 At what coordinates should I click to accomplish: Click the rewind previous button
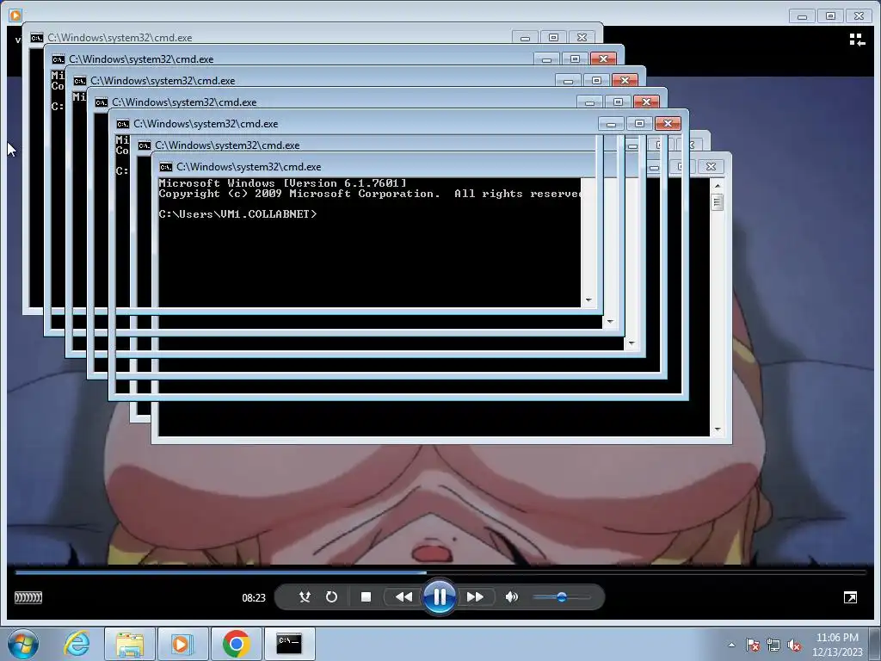(x=403, y=596)
